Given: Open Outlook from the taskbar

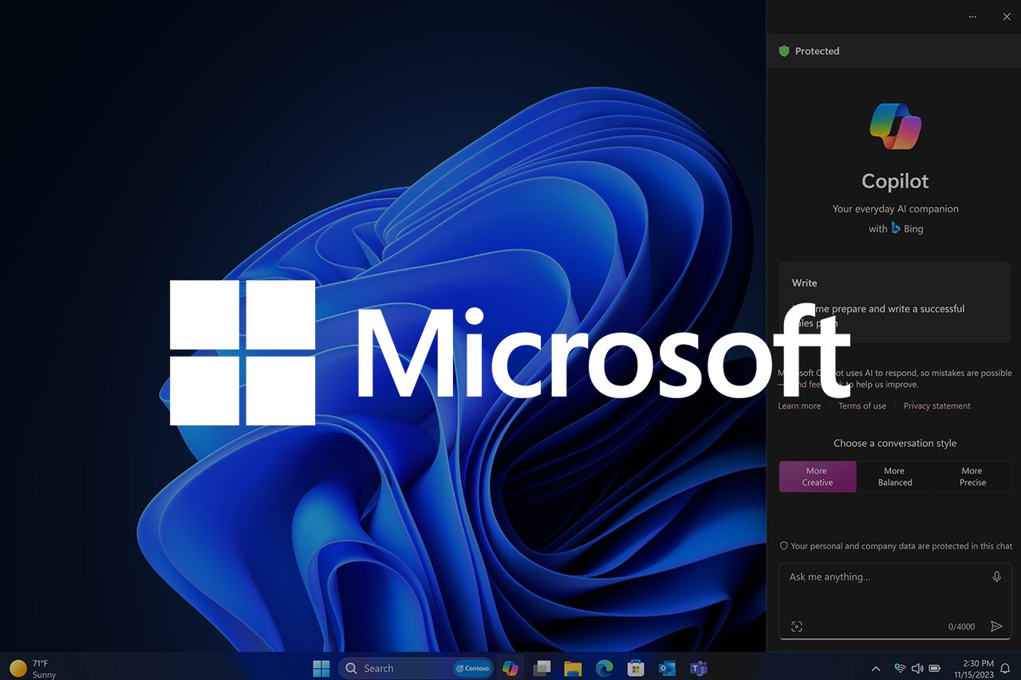Looking at the screenshot, I should pos(667,668).
